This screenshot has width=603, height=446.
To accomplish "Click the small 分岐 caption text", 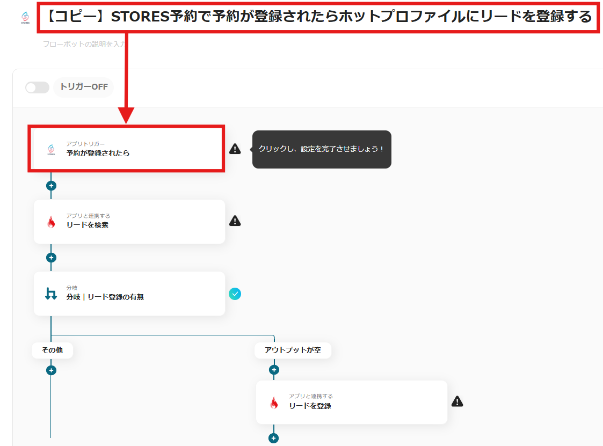I will click(72, 288).
